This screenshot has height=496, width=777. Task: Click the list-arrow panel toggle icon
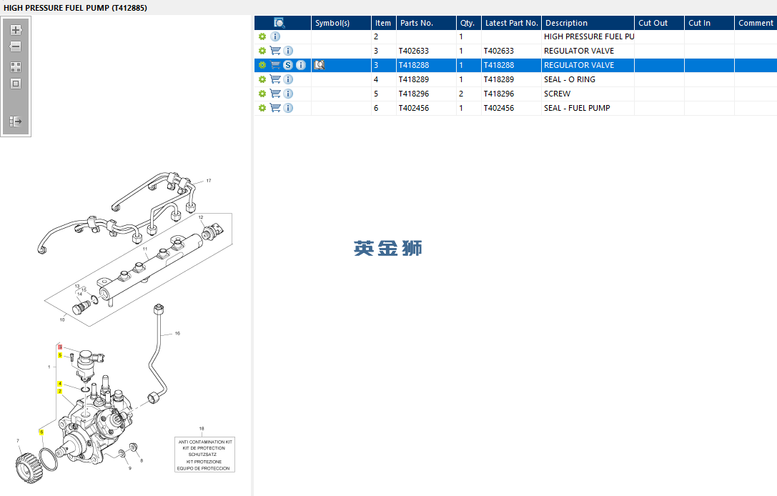16,121
